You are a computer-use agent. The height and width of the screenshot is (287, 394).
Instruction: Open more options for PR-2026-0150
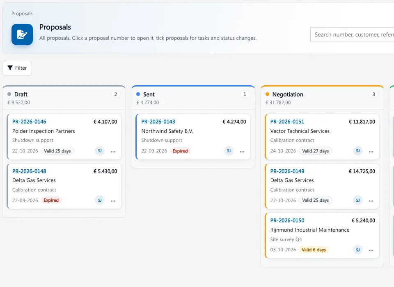click(371, 251)
